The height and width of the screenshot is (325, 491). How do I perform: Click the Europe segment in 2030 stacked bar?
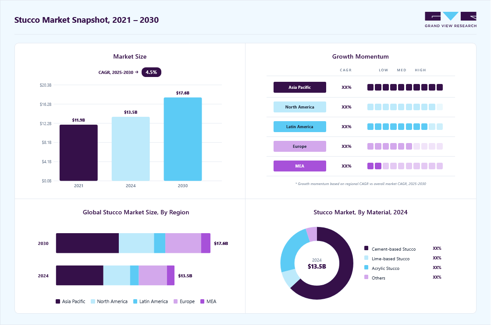183,243
